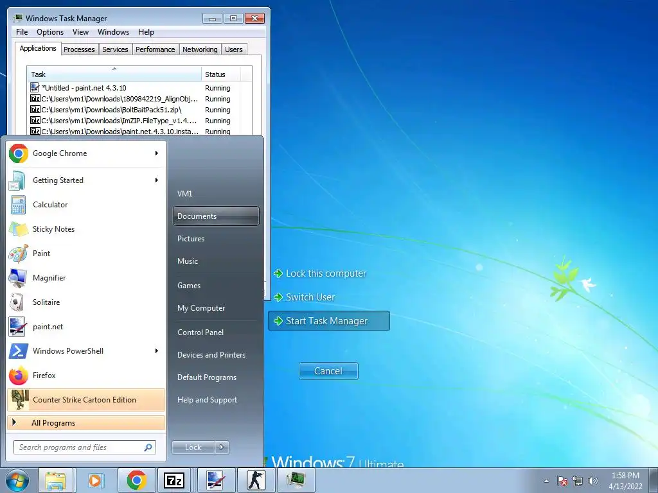The width and height of the screenshot is (658, 493).
Task: Open File Explorer taskbar icon
Action: [x=55, y=480]
